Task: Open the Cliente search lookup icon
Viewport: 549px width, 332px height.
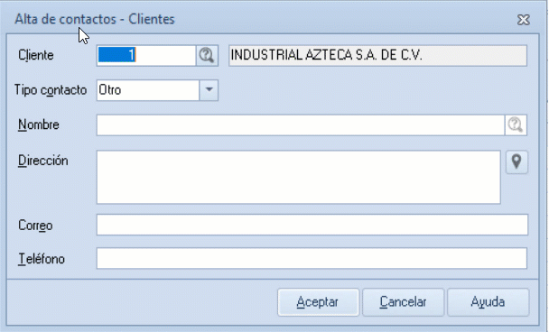Action: tap(207, 55)
